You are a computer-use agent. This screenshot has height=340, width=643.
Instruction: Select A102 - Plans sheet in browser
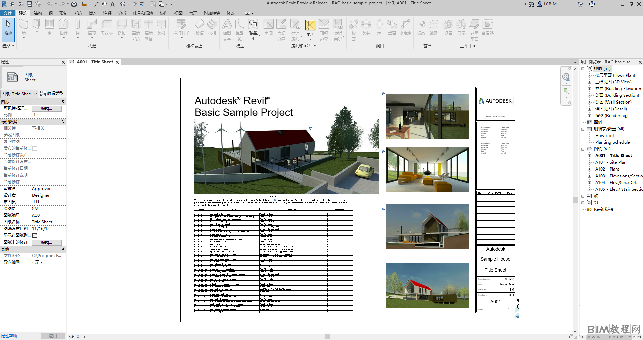[607, 169]
